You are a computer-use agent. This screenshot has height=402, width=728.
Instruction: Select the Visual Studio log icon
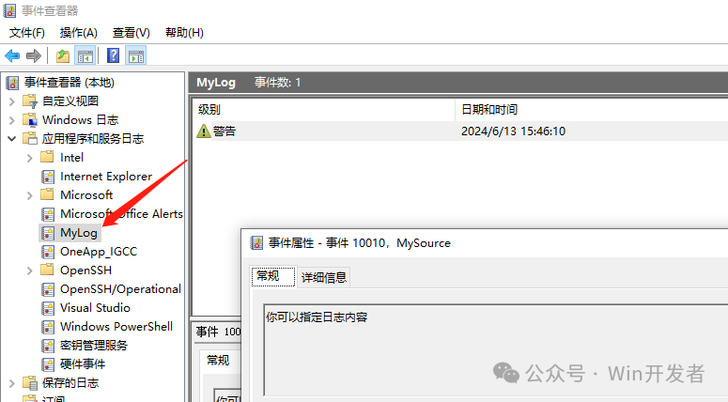[48, 308]
